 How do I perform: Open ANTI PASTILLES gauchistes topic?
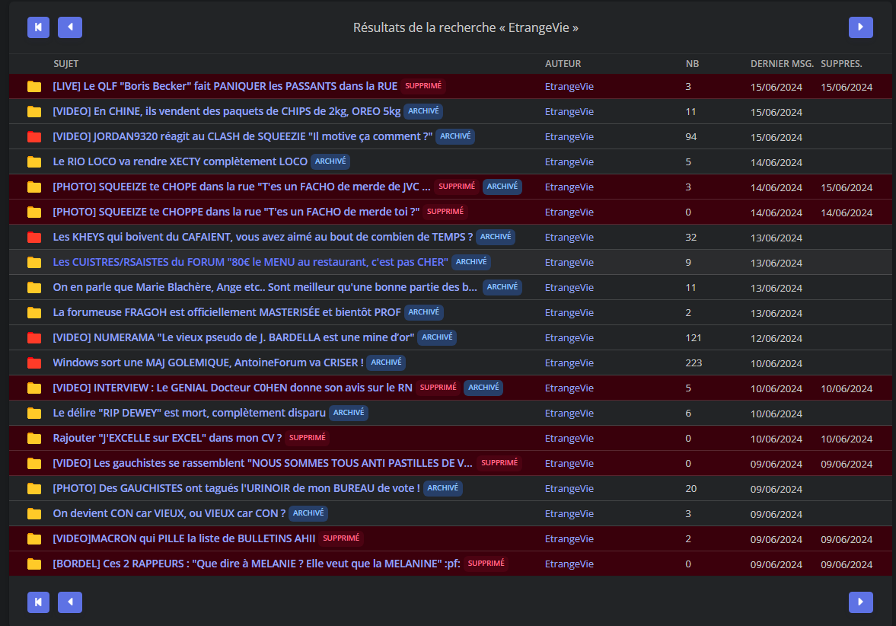[x=263, y=464]
